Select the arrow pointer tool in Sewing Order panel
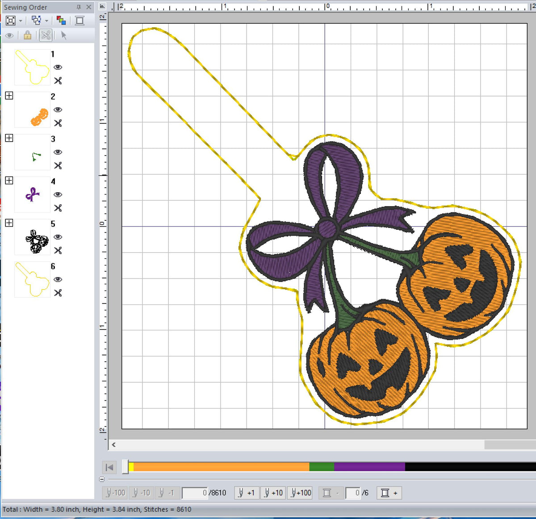The image size is (536, 519). 63,35
